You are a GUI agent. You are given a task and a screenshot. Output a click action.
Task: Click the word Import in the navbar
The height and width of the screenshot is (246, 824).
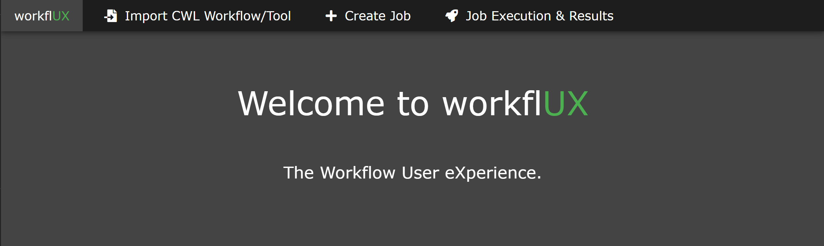point(146,16)
